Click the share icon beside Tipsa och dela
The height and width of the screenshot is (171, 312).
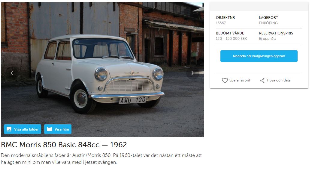coord(262,80)
